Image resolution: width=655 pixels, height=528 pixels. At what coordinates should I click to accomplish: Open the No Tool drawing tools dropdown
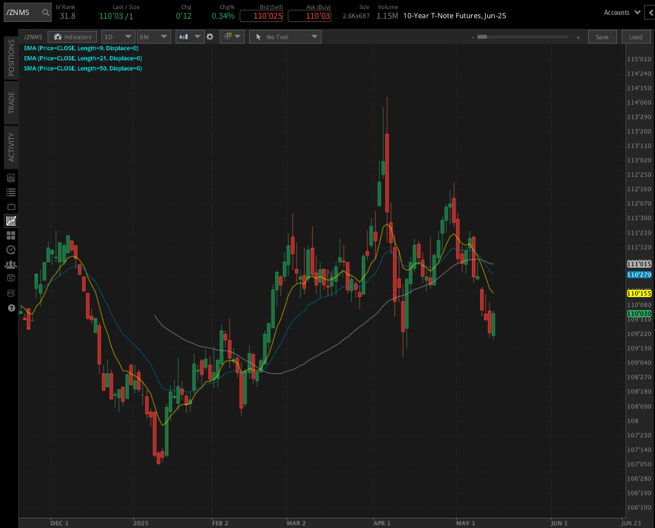285,36
